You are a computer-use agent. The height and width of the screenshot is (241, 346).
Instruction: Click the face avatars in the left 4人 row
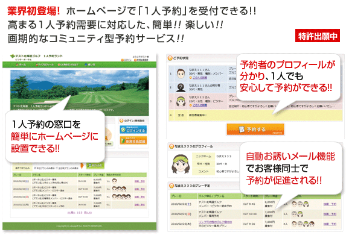[x=121, y=196]
